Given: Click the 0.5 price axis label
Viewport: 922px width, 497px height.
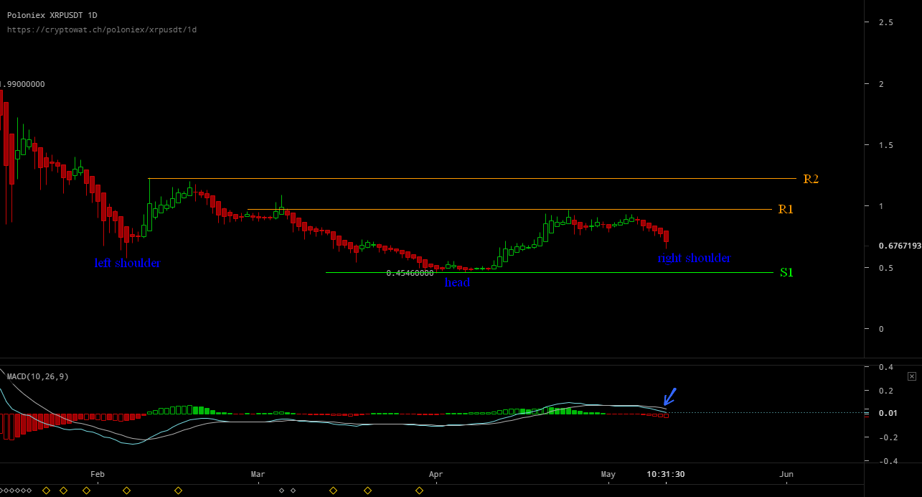Looking at the screenshot, I should [x=886, y=268].
